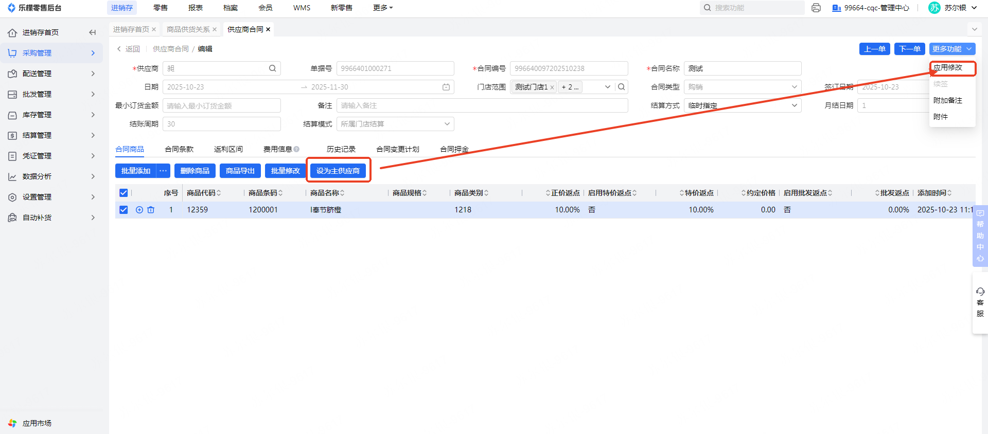This screenshot has width=988, height=434.
Task: Open the help center side panel
Action: (x=980, y=236)
